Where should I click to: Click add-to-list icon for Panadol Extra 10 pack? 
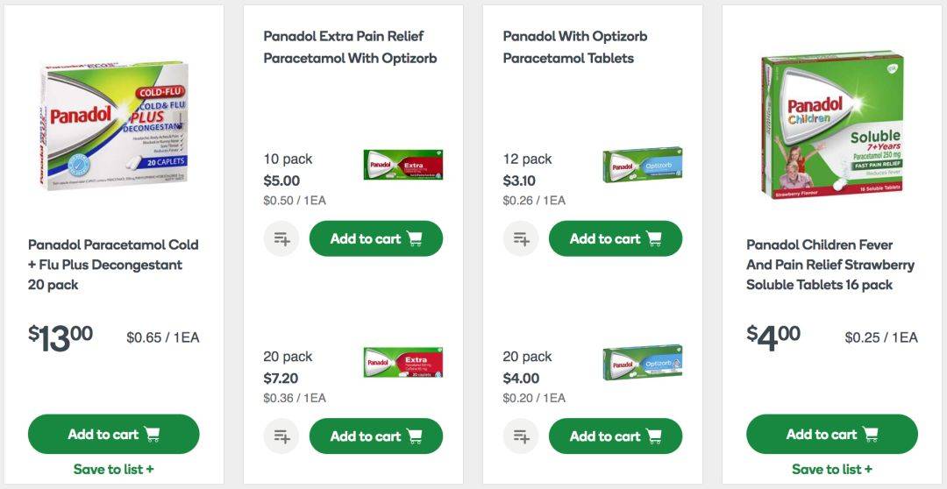[x=281, y=238]
